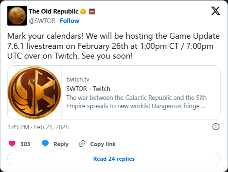Open the twitch.tv domain link
This screenshot has height=172, width=228.
point(78,79)
